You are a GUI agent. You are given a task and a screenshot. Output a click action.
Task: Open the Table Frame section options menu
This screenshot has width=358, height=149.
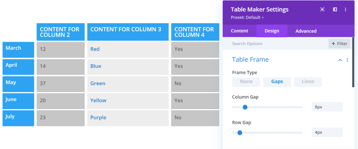348,60
